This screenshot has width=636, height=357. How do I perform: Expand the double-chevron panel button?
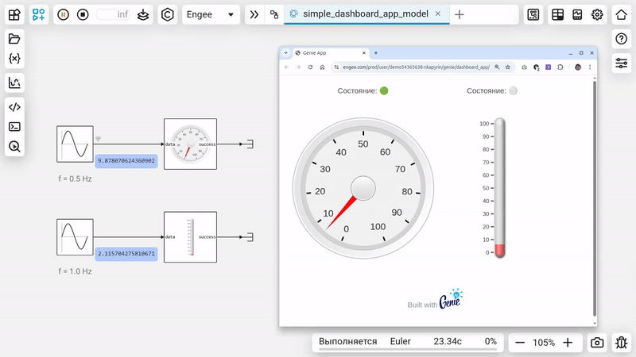click(253, 14)
